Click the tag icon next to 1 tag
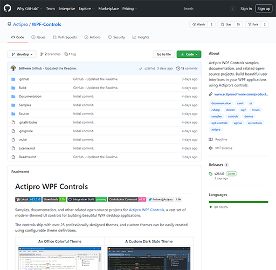Viewport: 276px width, 270px height. coord(66,54)
